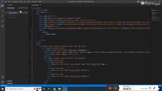
Task: Open the View menu
Action: 21,2
